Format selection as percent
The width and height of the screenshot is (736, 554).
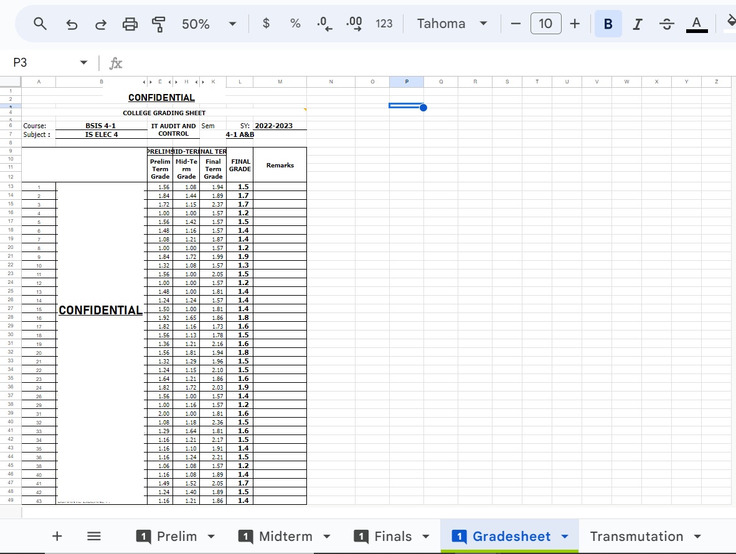295,24
